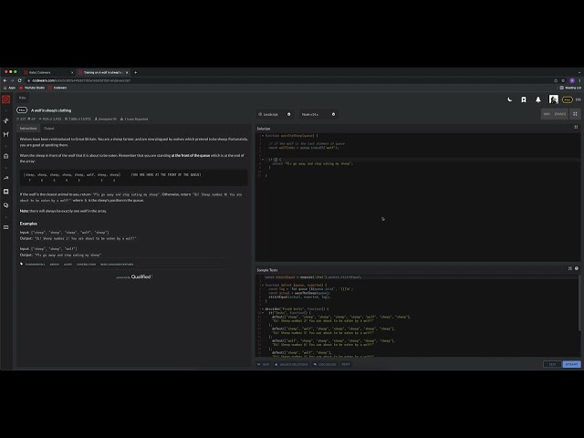Open the DISCUSS button
Image resolution: width=584 pixels, height=438 pixels.
click(325, 364)
